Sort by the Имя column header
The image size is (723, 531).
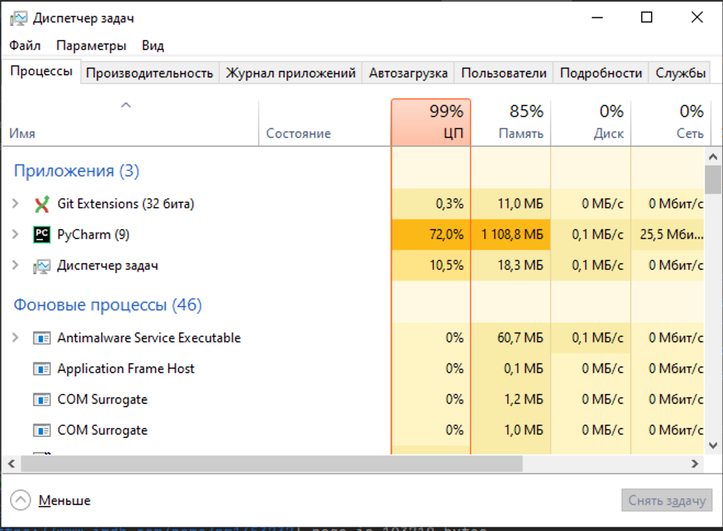(130, 123)
